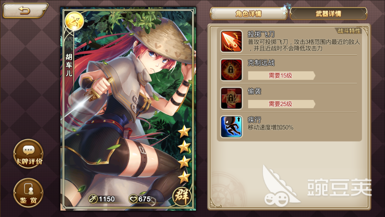Click the gold rarity emblem on card
This screenshot has height=217, width=385.
(x=74, y=21)
